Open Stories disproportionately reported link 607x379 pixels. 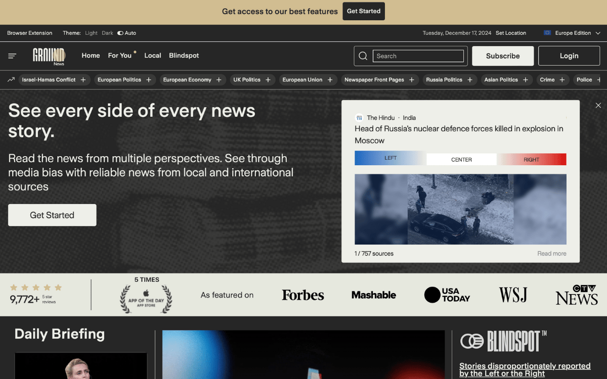525,369
